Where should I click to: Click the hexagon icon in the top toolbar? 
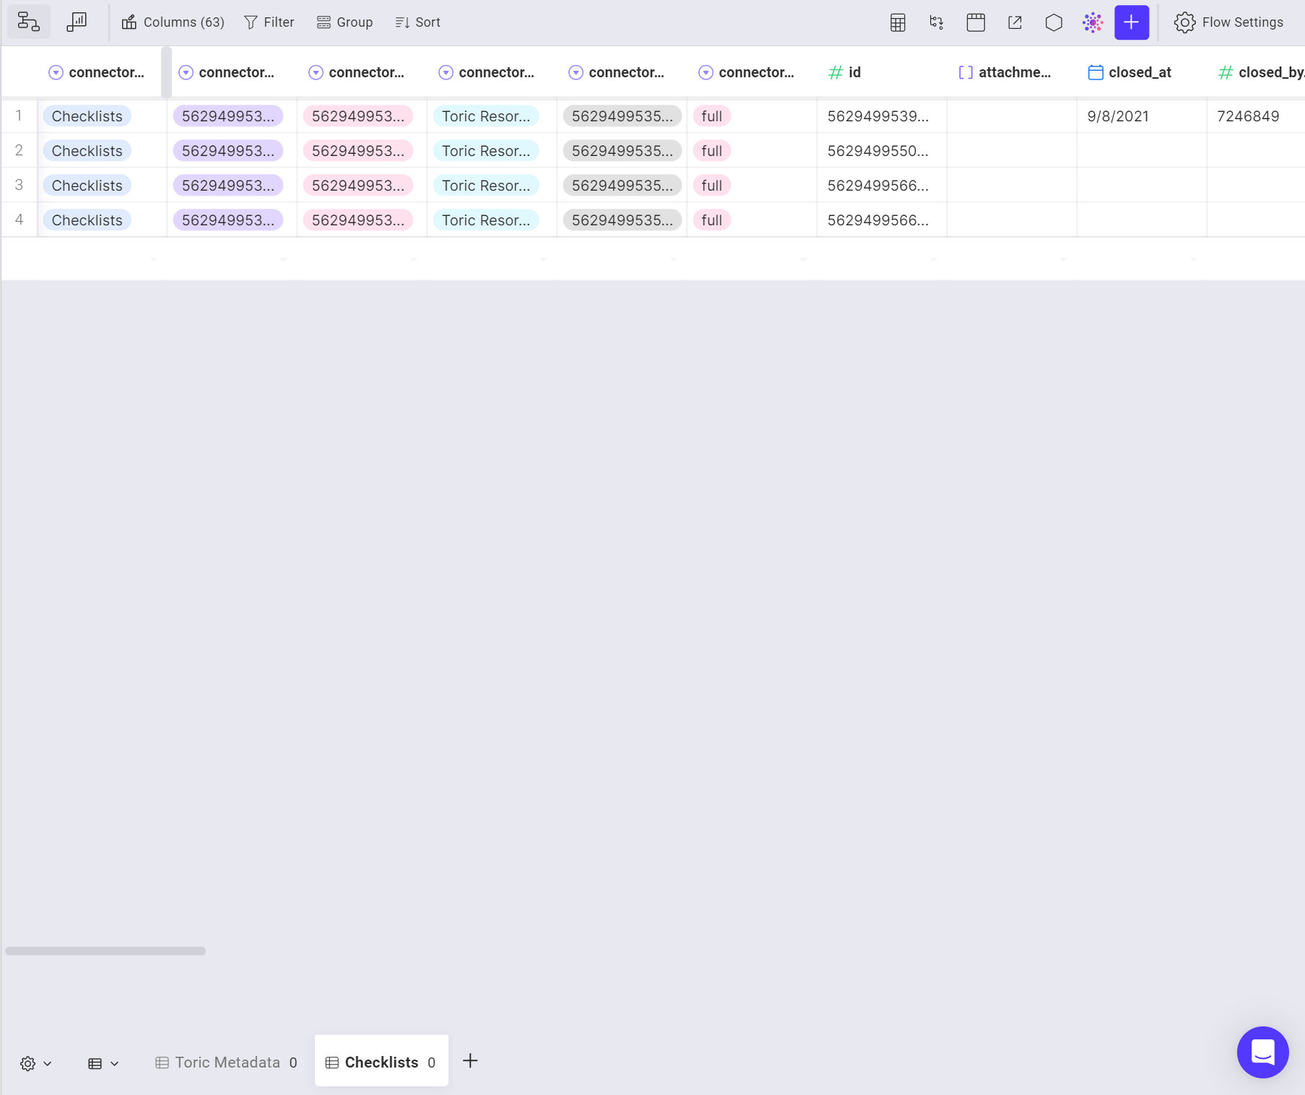click(x=1054, y=22)
